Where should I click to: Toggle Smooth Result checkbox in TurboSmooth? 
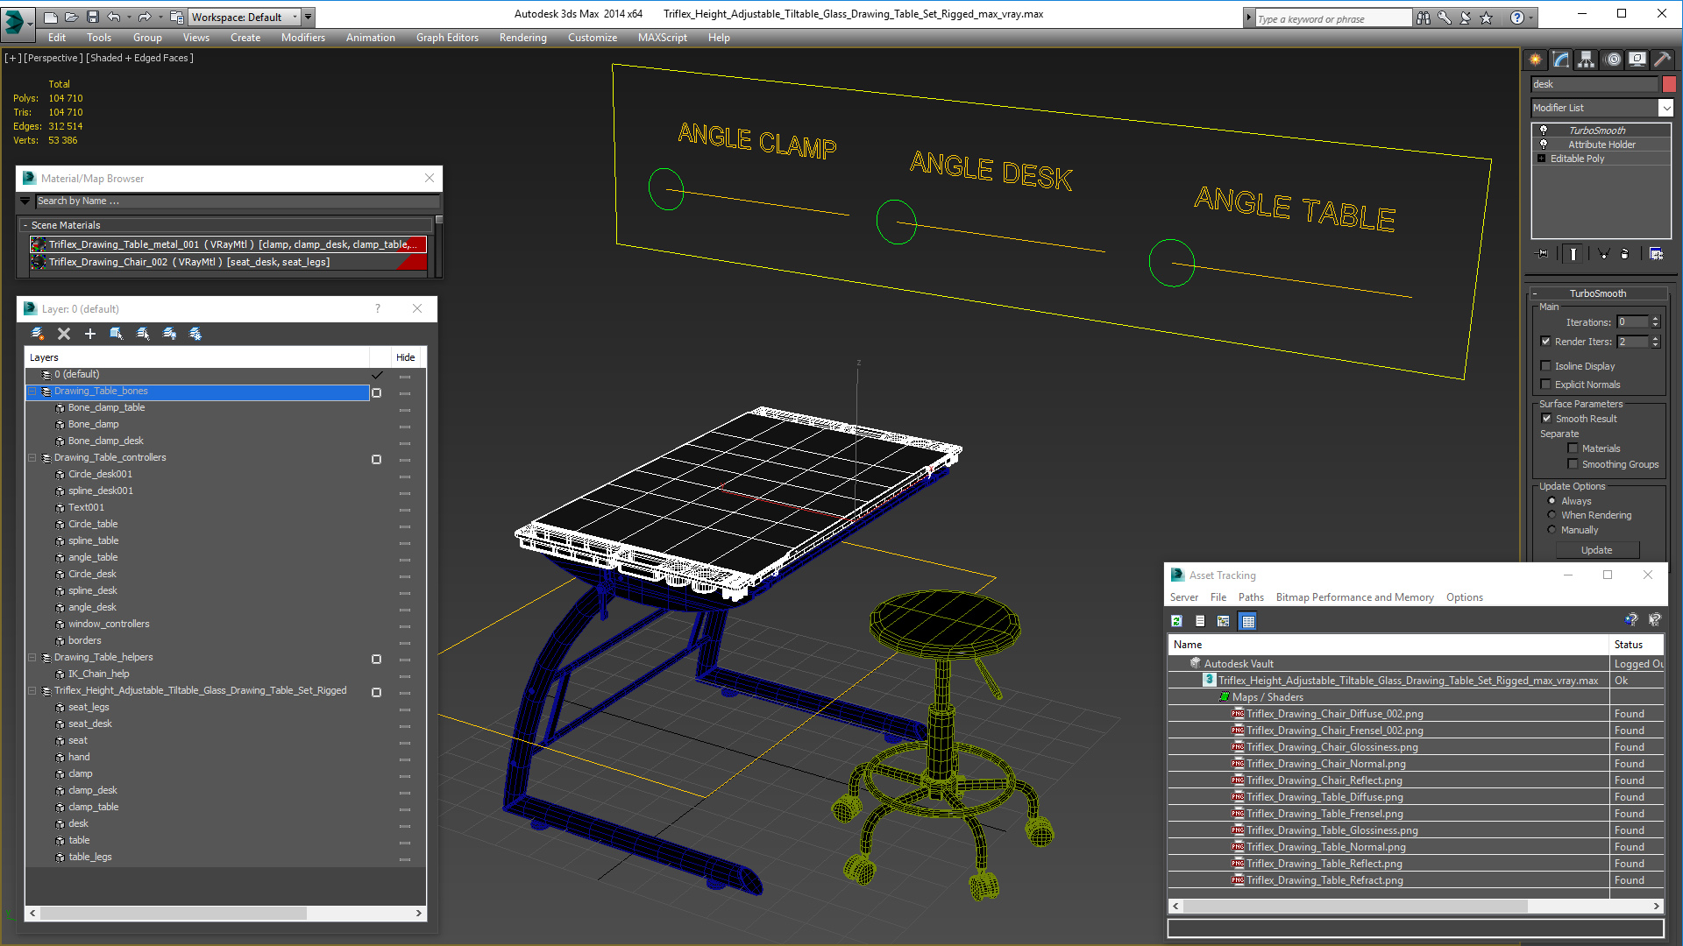1548,418
